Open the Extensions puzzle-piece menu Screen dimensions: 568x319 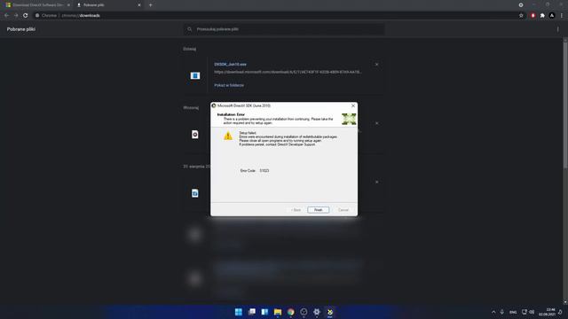[542, 16]
